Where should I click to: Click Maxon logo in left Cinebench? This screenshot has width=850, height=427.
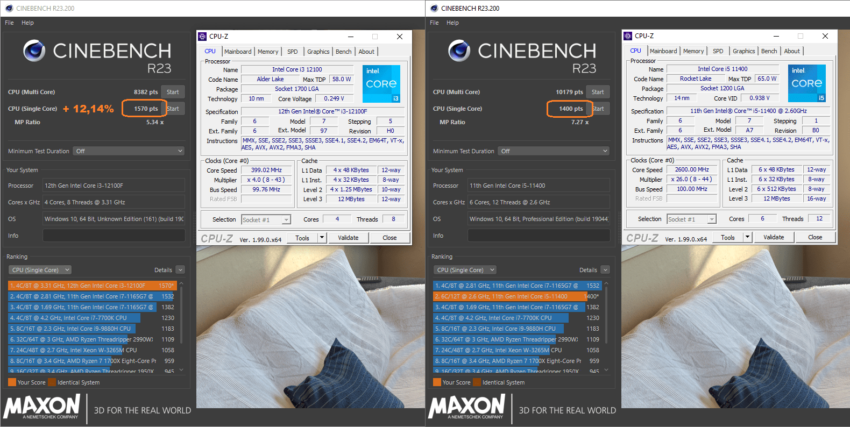pyautogui.click(x=42, y=407)
